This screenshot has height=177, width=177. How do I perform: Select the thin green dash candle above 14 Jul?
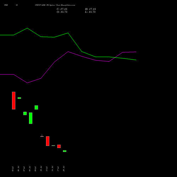(53, 145)
